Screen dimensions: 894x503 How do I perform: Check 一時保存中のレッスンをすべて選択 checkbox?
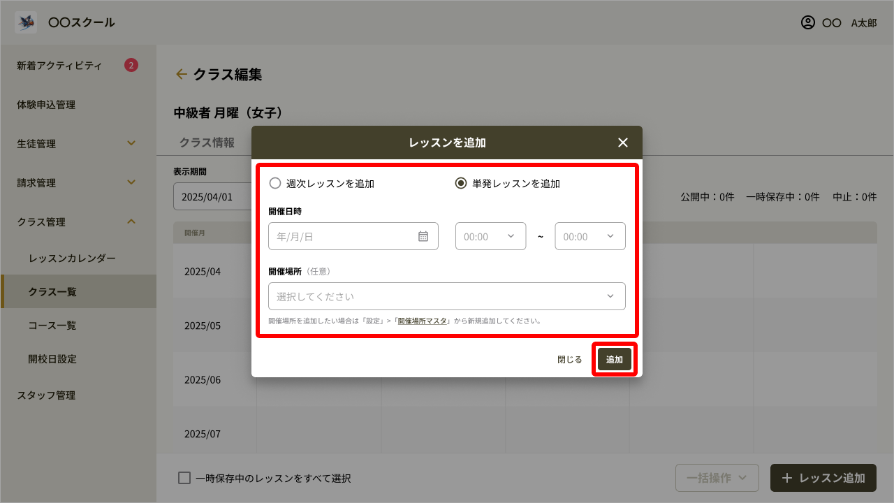(184, 478)
